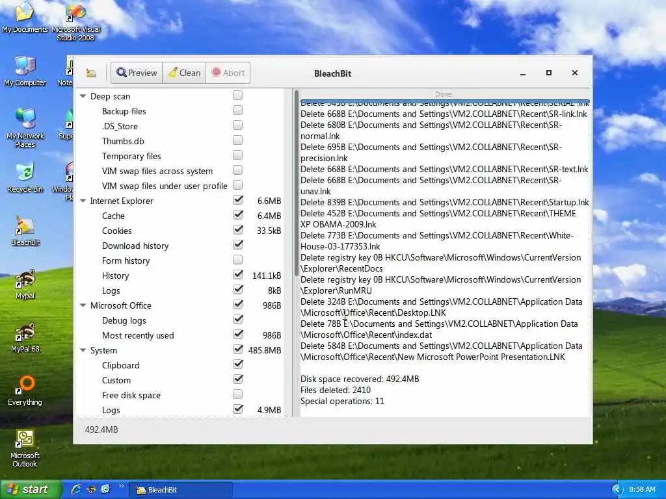Select the Cookies tree row label
The height and width of the screenshot is (499, 666).
(117, 231)
